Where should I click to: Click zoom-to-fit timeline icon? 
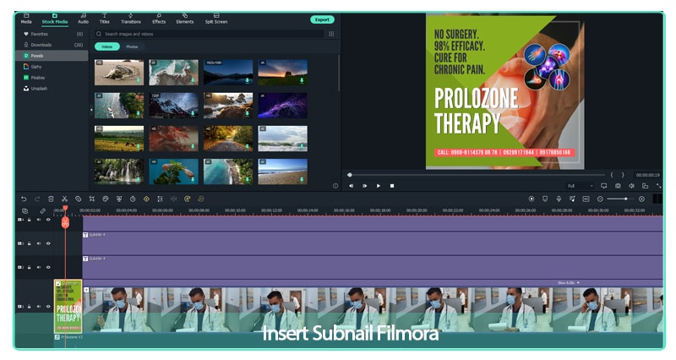click(x=586, y=199)
